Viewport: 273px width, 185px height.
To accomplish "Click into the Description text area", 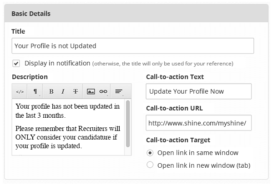I will click(x=68, y=127).
